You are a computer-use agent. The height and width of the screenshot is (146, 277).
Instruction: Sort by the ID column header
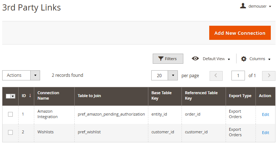click(x=26, y=96)
